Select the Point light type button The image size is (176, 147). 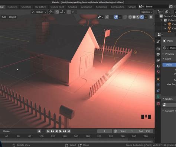[169, 65]
